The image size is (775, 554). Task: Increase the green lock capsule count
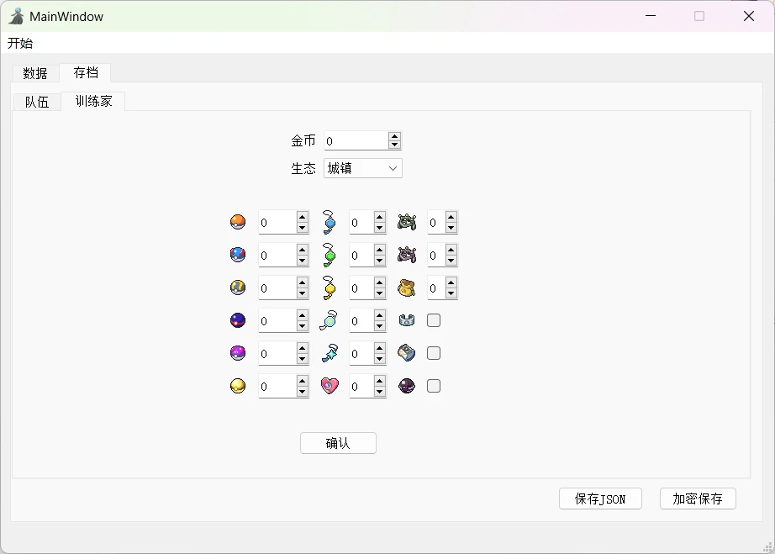(x=451, y=217)
